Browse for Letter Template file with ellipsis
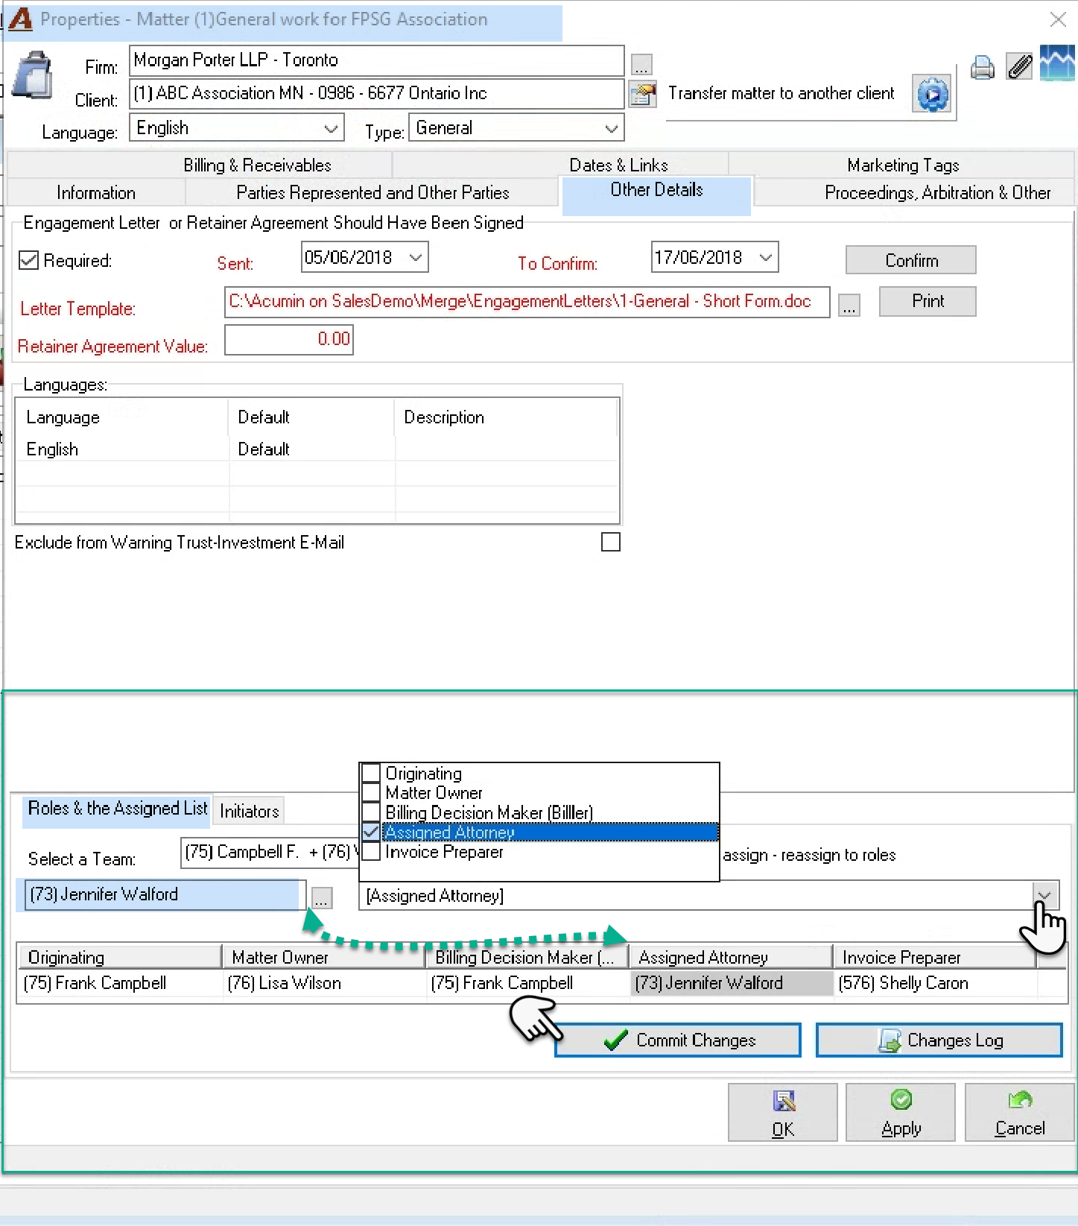Image resolution: width=1078 pixels, height=1226 pixels. 849,305
